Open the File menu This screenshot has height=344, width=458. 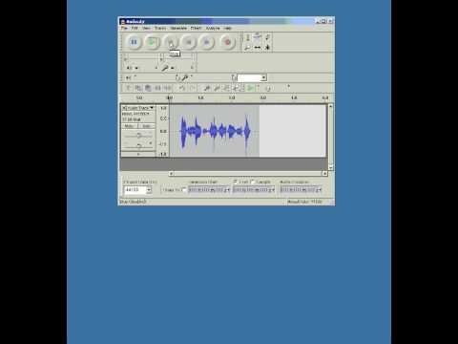(124, 28)
